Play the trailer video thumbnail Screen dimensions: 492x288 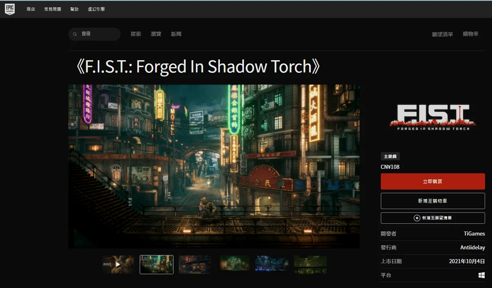[x=118, y=264]
